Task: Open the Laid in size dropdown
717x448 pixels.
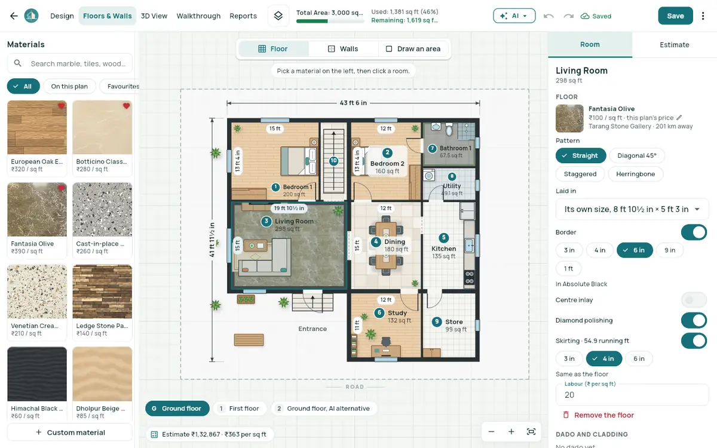Action: [632, 209]
